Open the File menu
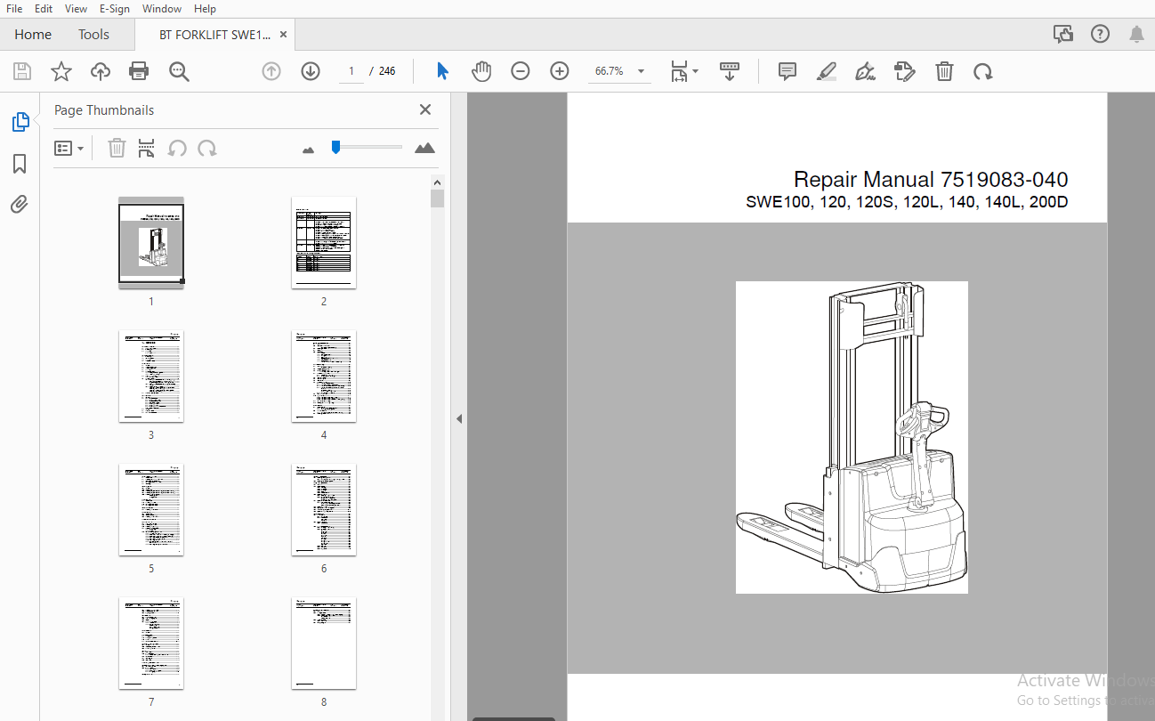 pyautogui.click(x=14, y=9)
